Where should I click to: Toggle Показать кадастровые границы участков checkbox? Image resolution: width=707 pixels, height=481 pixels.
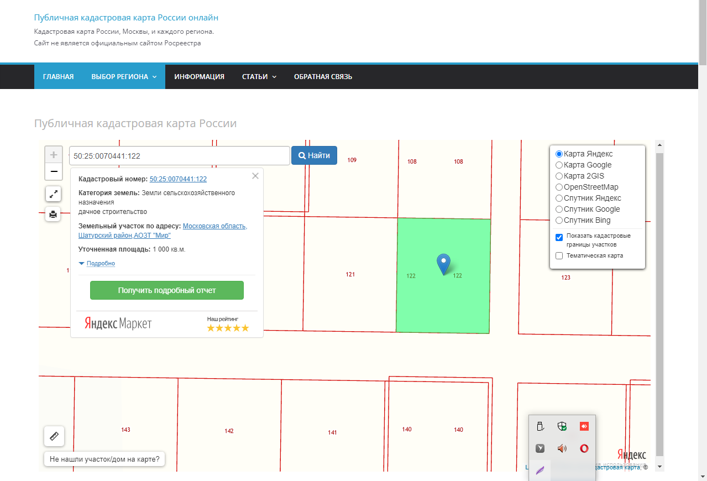[559, 237]
